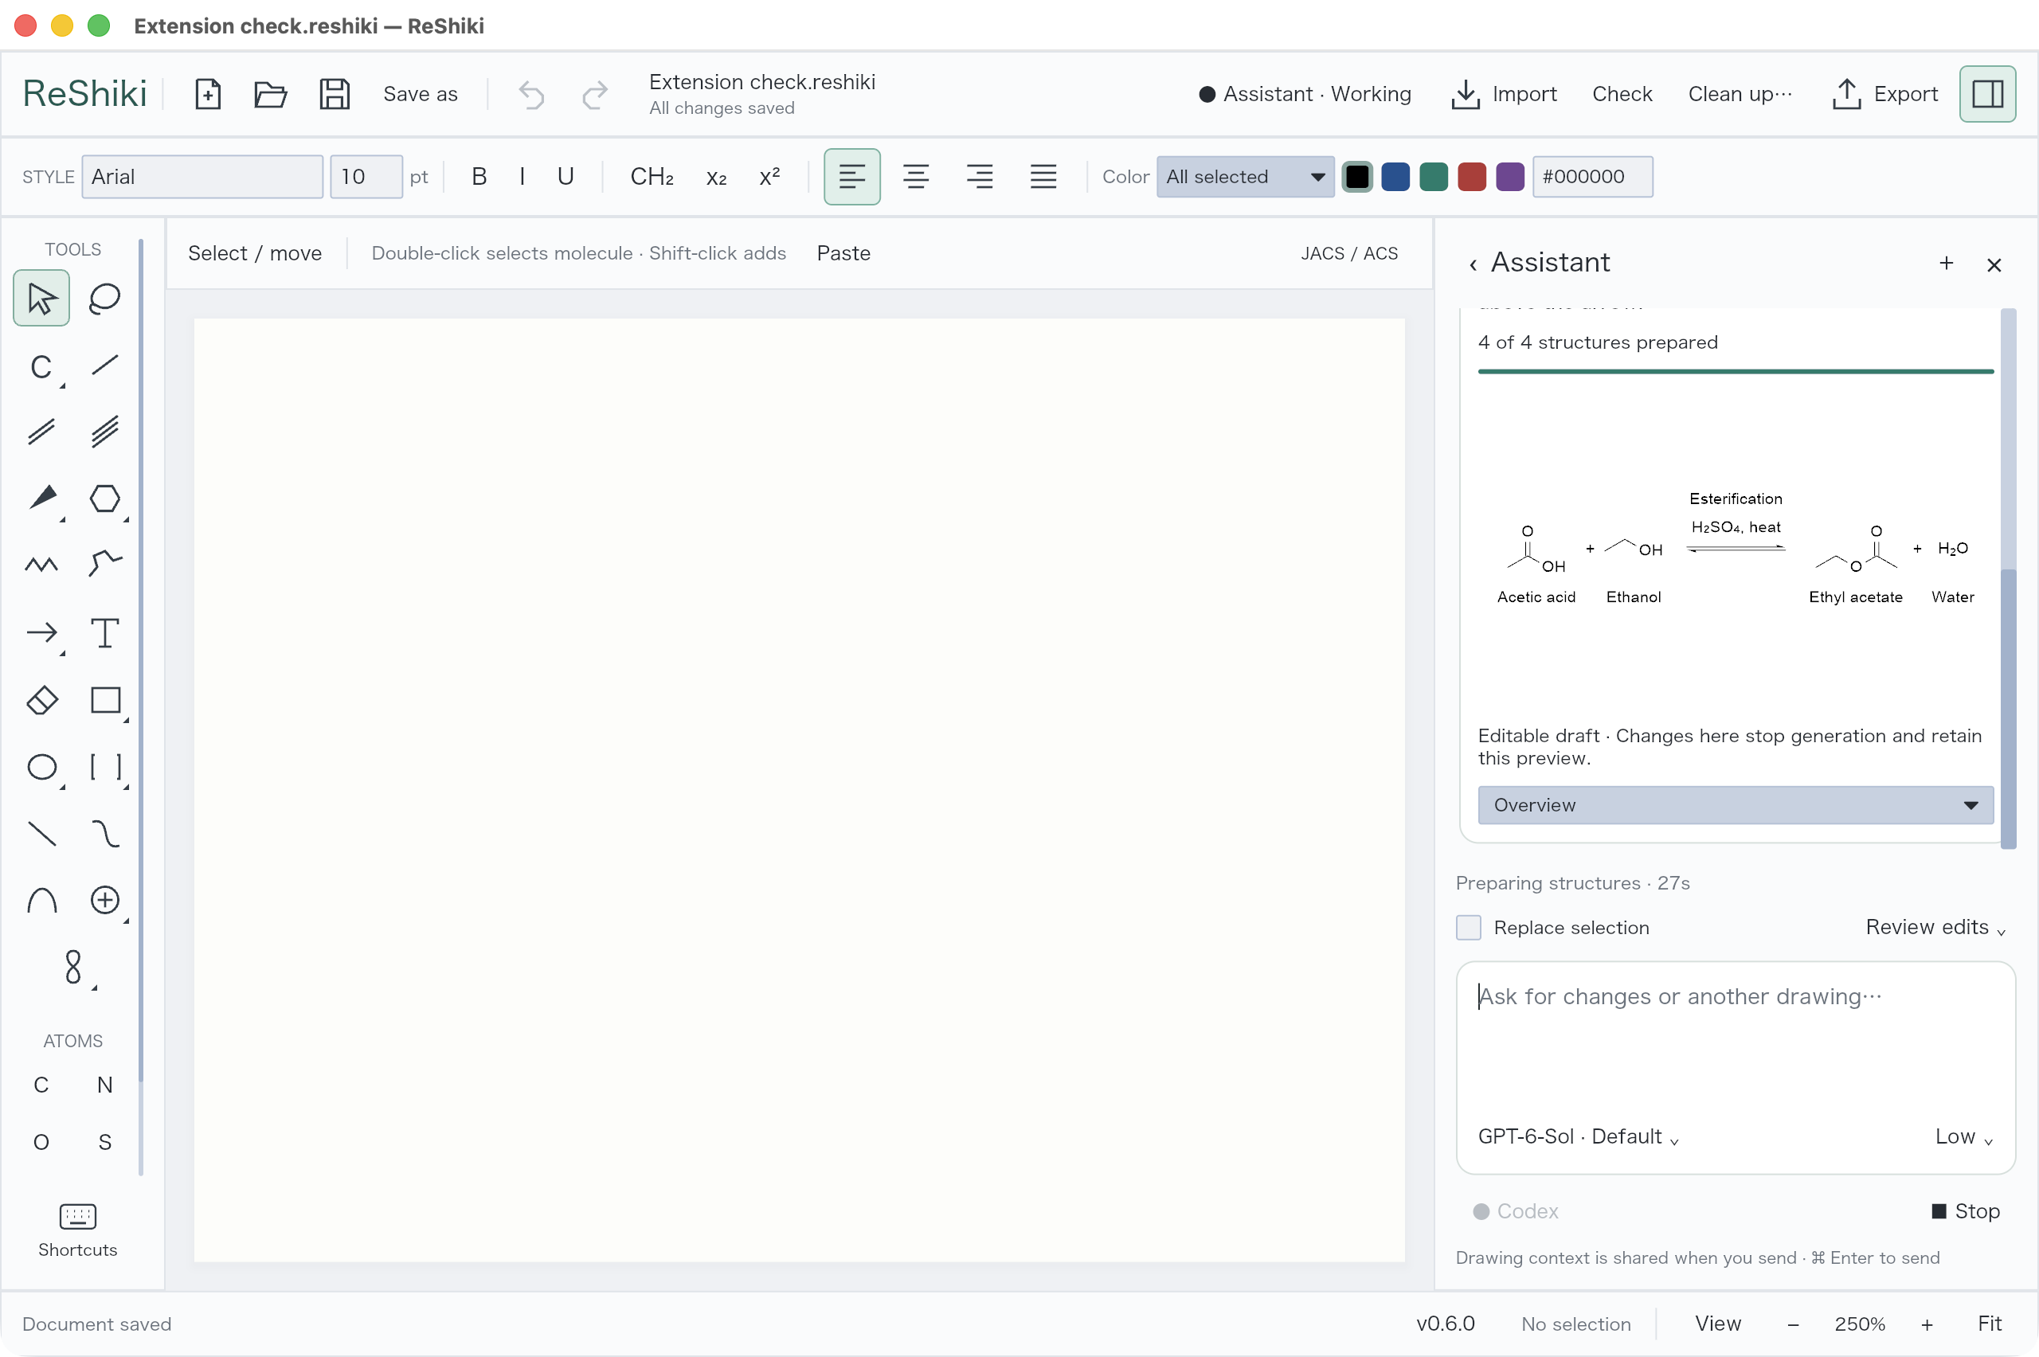This screenshot has width=2039, height=1357.
Task: Toggle bold formatting
Action: (479, 177)
